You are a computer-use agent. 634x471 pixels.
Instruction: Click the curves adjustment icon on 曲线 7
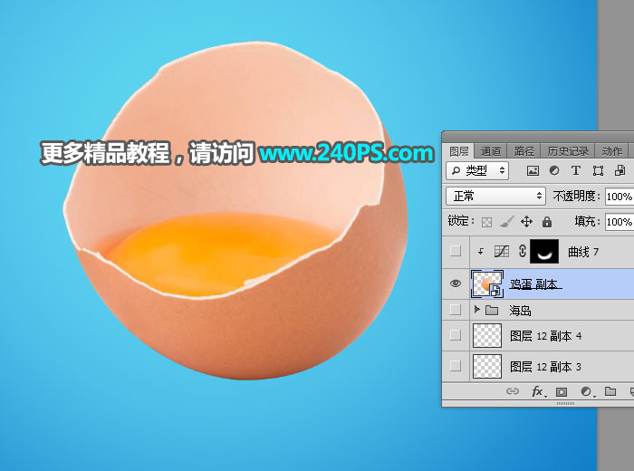(502, 252)
